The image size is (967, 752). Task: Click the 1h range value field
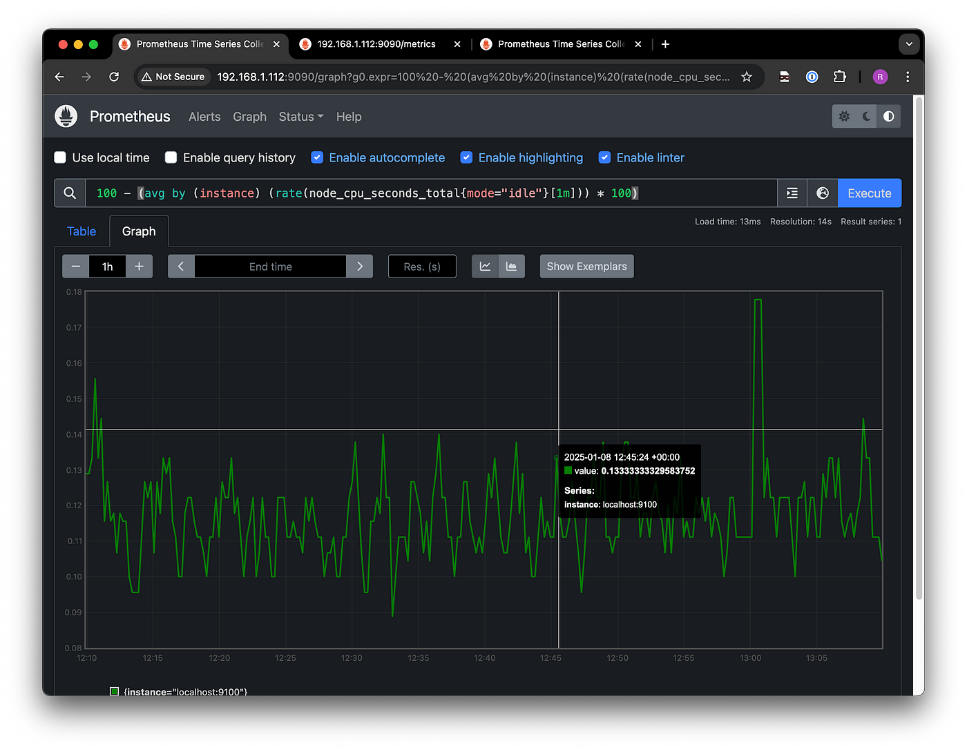(x=108, y=267)
